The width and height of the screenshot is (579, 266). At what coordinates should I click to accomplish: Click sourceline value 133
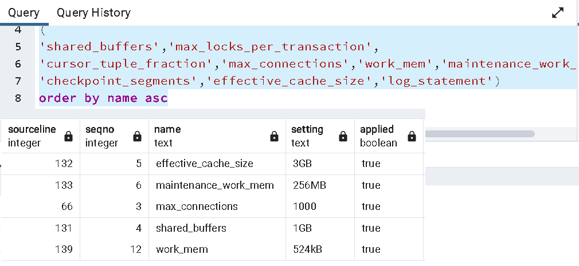pyautogui.click(x=64, y=185)
